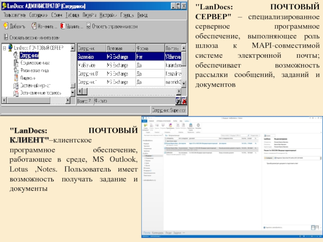Collapse the LanDocs ПОЧТОВЫЙ СЕРВЕР tree root
Viewport: 323px width, 242px height.
point(4,48)
